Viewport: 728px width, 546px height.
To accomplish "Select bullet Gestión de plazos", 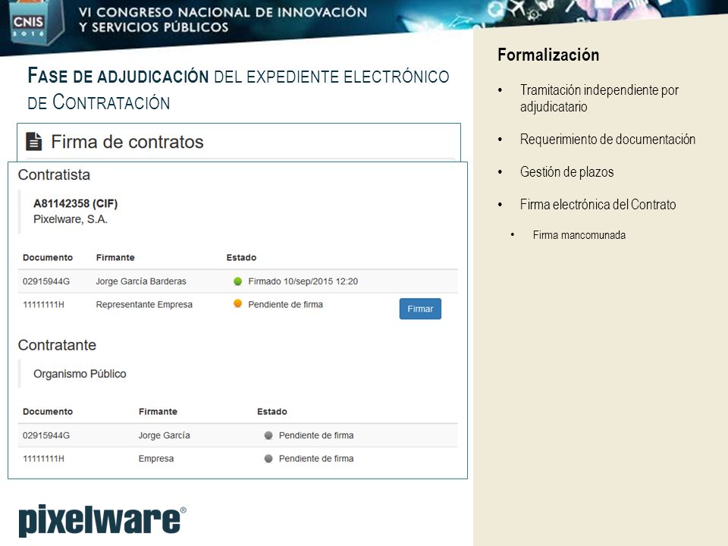I will coord(567,172).
